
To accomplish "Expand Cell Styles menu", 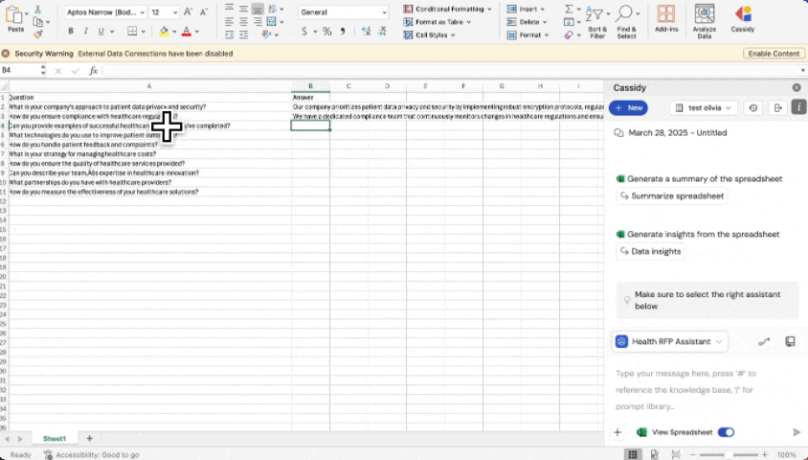I will [430, 35].
